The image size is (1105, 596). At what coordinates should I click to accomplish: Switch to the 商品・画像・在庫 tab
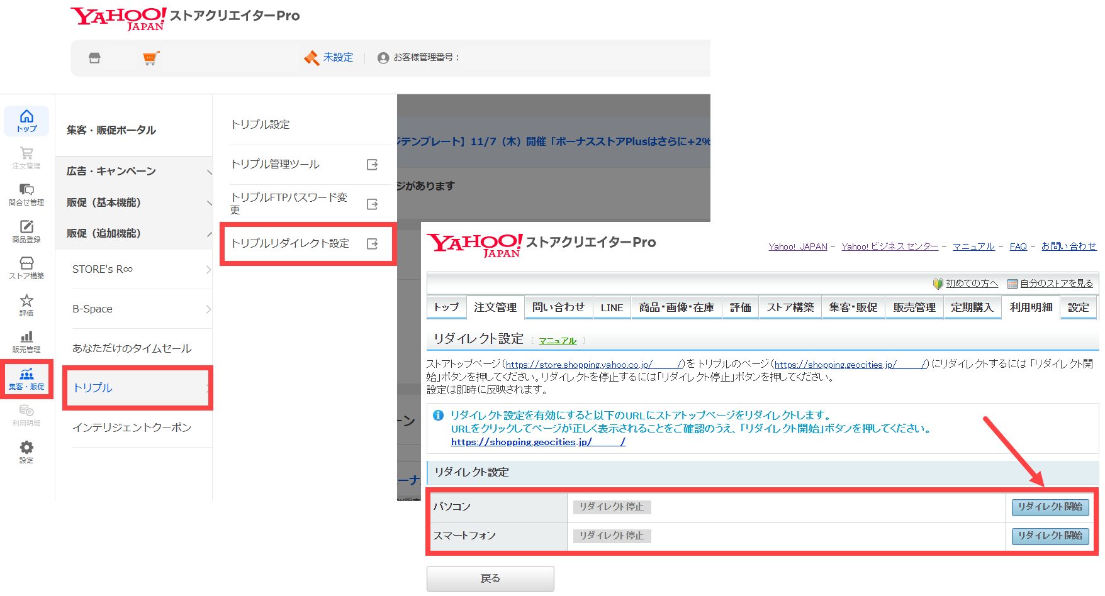[x=676, y=307]
